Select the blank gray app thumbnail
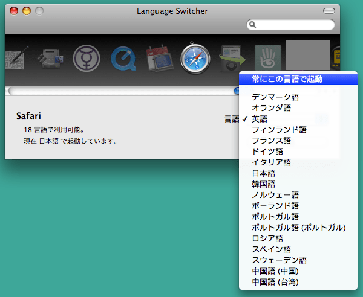 coord(308,55)
